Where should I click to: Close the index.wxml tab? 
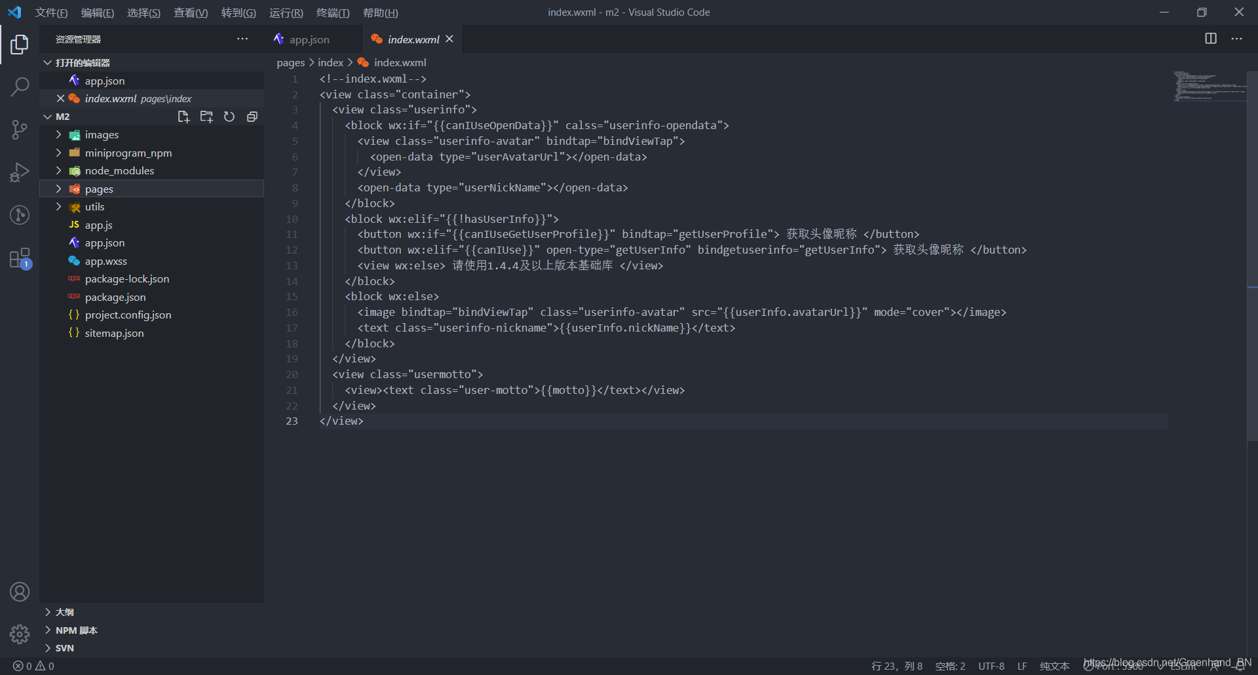[x=449, y=39]
